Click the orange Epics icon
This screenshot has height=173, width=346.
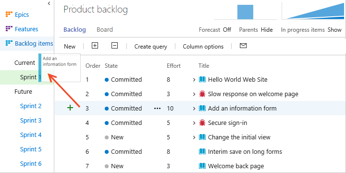coord(9,14)
